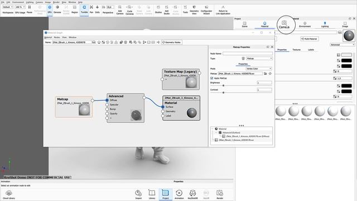
Task: Pause the real-time render
Action: point(30,9)
